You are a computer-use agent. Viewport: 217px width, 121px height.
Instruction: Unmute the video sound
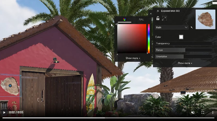pyautogui.click(x=193, y=113)
